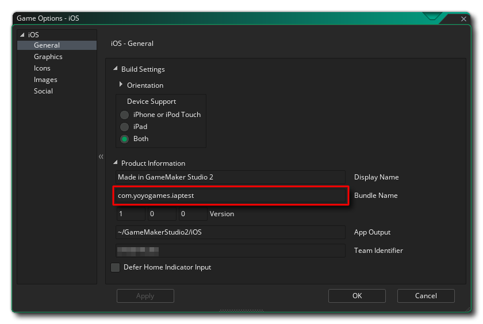Switch to the Icons settings page
The image size is (483, 324).
pyautogui.click(x=42, y=68)
